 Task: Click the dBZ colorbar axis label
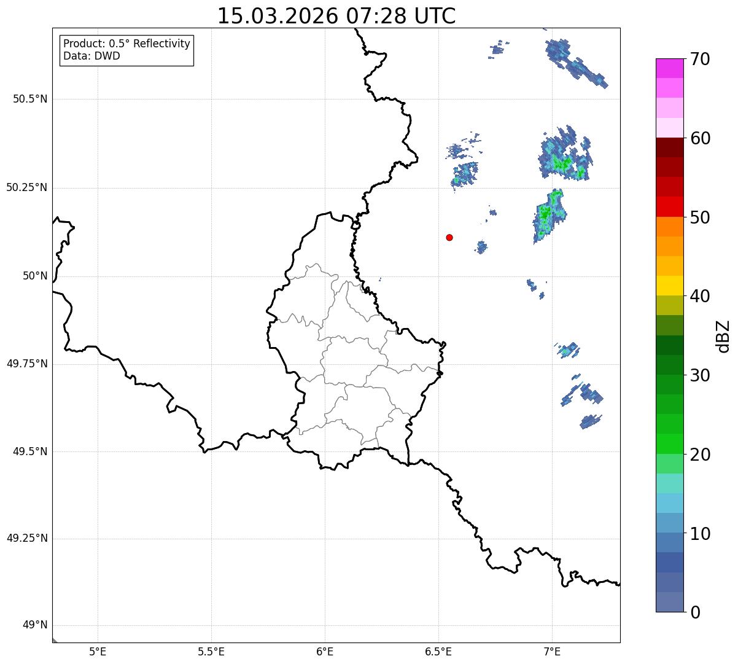[x=723, y=336]
